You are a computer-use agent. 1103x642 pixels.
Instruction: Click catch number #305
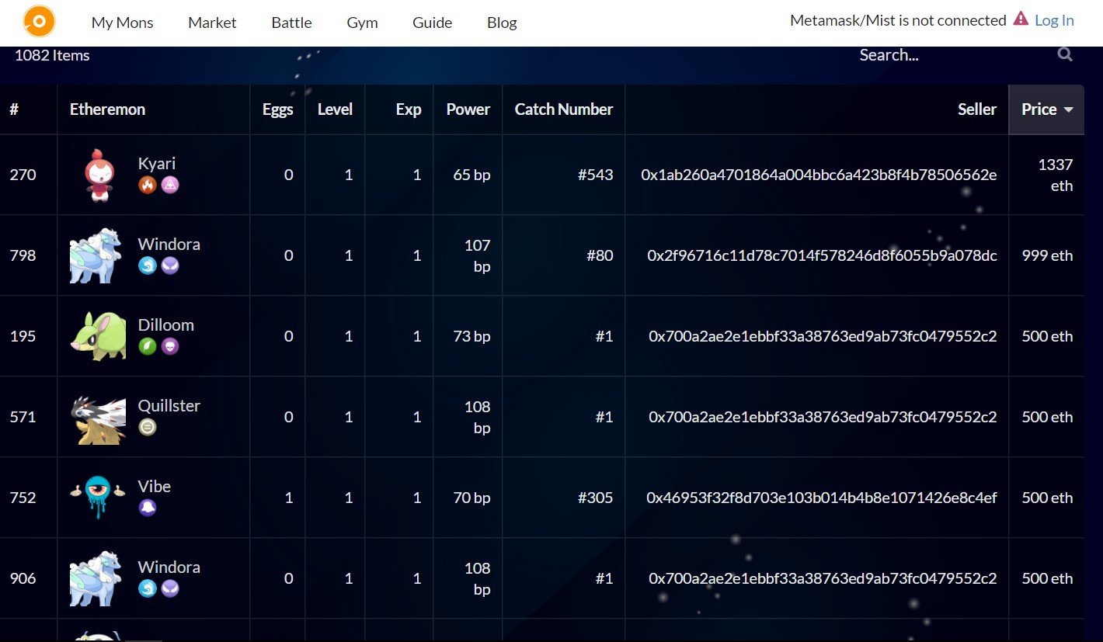[x=596, y=498]
